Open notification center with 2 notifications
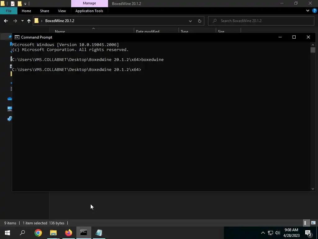Viewport: 318px width, 239px height. click(308, 233)
